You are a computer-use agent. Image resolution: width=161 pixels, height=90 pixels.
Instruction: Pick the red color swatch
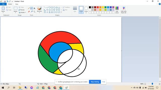pos(98,7)
